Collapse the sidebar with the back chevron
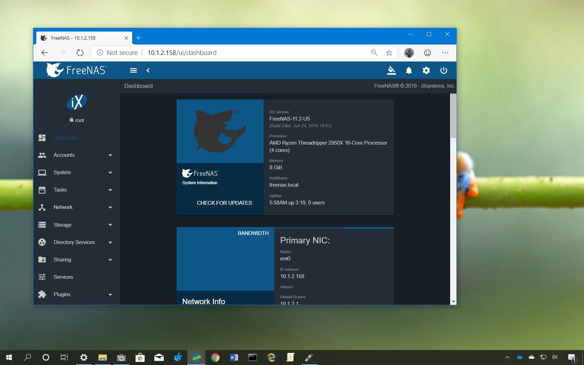 148,70
